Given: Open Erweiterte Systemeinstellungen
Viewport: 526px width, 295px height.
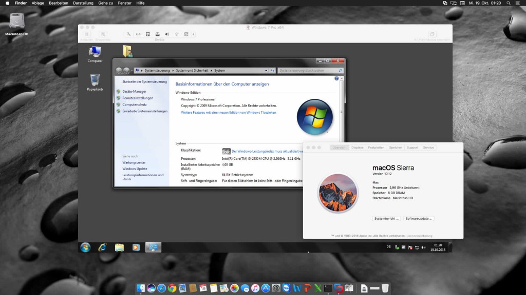Looking at the screenshot, I should (144, 111).
